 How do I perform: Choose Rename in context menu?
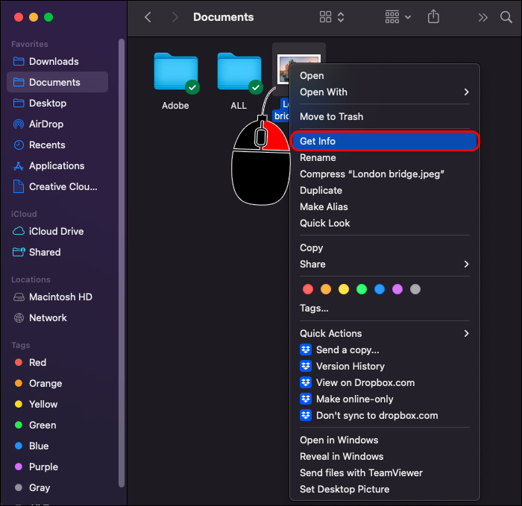pos(385,157)
